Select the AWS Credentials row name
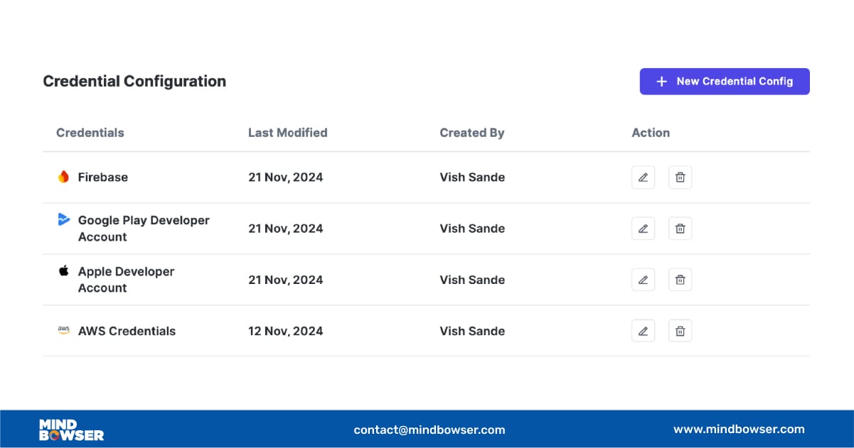The height and width of the screenshot is (448, 854). [127, 331]
